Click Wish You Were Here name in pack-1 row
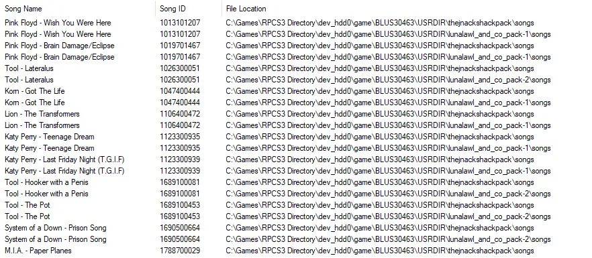The width and height of the screenshot is (592, 258). tap(58, 34)
